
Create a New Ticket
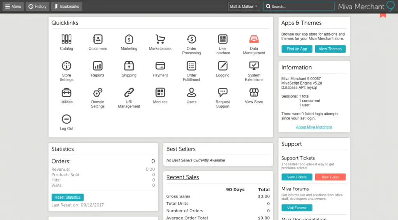click(330, 177)
